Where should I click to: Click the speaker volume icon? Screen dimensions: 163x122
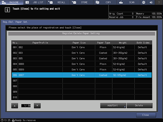[151, 2]
